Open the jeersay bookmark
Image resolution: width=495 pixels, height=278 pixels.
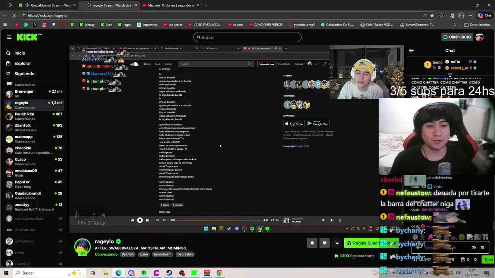(87, 25)
